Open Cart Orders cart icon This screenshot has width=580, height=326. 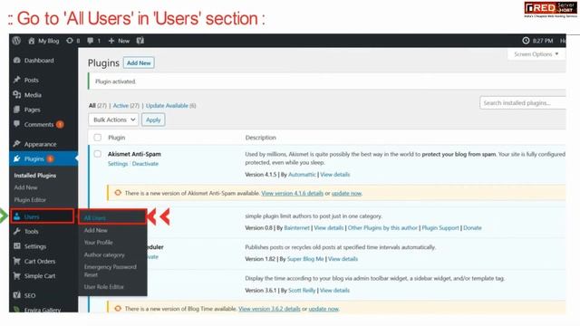click(16, 261)
